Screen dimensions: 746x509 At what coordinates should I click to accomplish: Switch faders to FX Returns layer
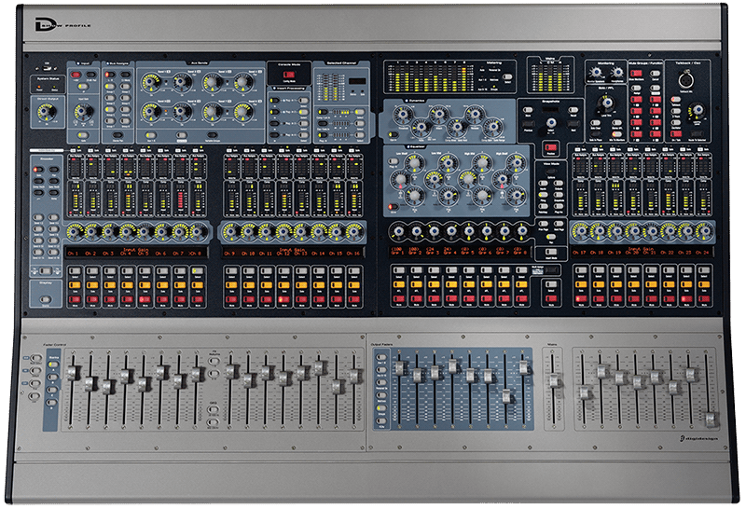[214, 361]
